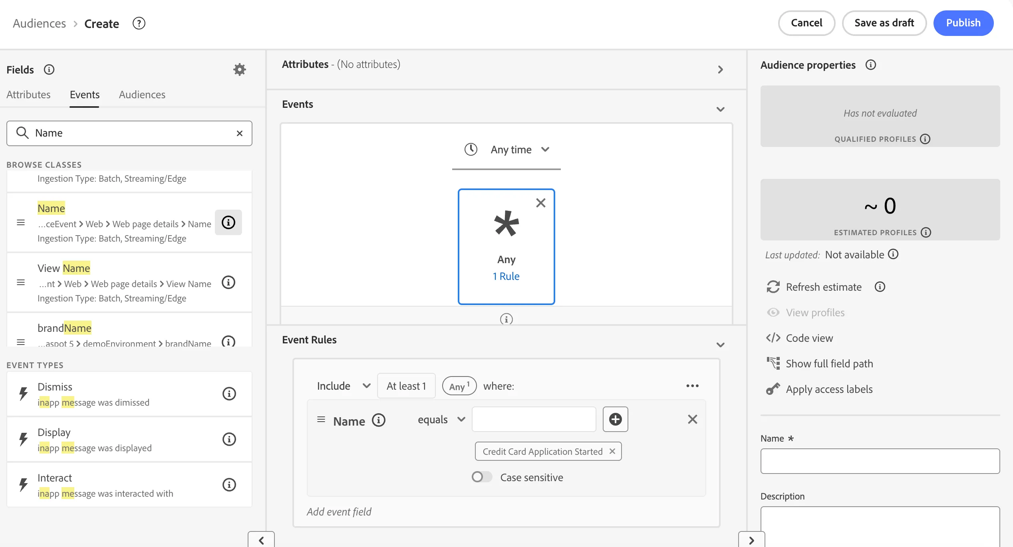Collapse the left Fields panel
Viewport: 1013px width, 547px height.
pyautogui.click(x=261, y=540)
